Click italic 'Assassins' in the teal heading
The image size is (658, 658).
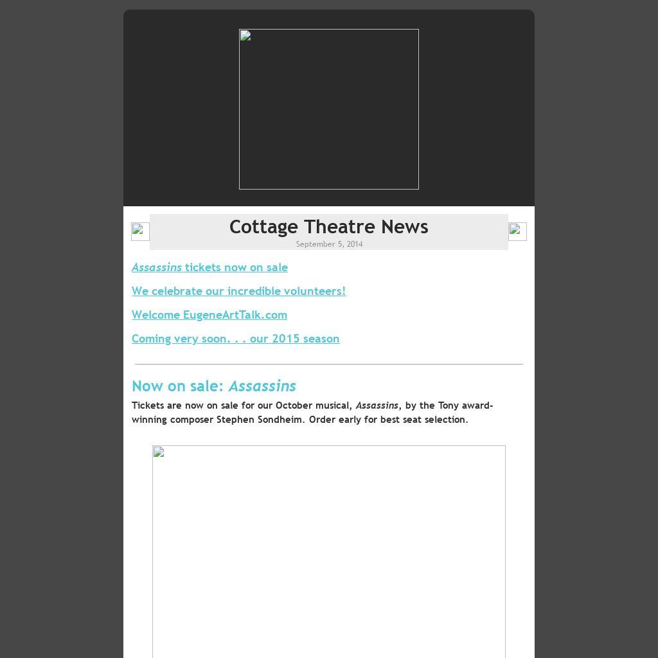[x=262, y=386]
